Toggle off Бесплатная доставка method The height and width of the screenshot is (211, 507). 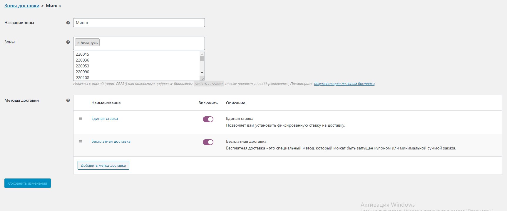click(208, 142)
